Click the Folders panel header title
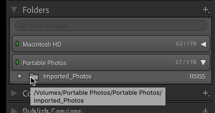This screenshot has width=215, height=113. click(x=36, y=10)
